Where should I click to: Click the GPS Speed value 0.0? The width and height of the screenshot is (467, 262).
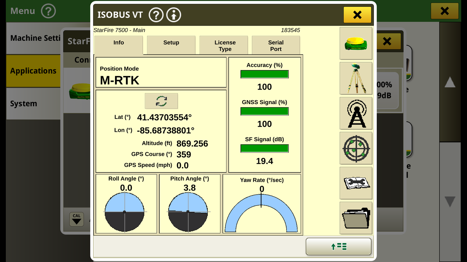183,166
